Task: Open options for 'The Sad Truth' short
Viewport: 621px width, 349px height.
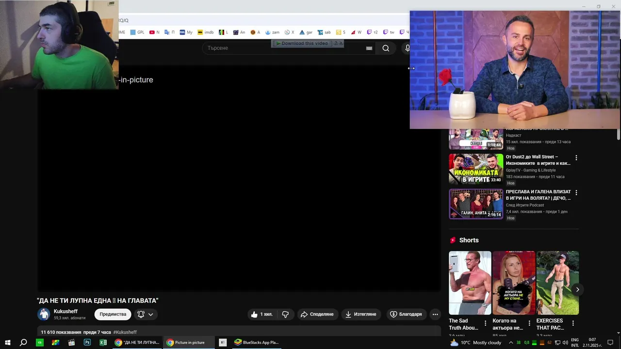Action: pos(485,323)
